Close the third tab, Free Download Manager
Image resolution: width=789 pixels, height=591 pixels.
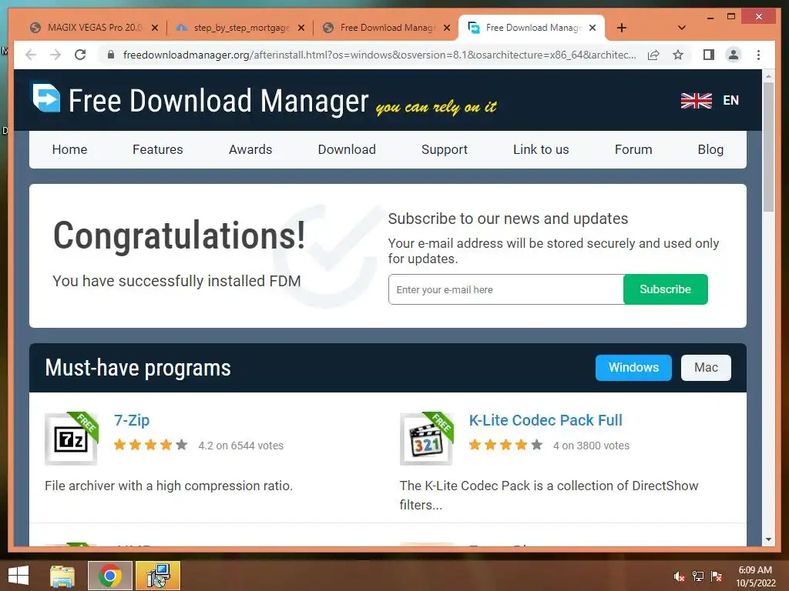pos(447,28)
